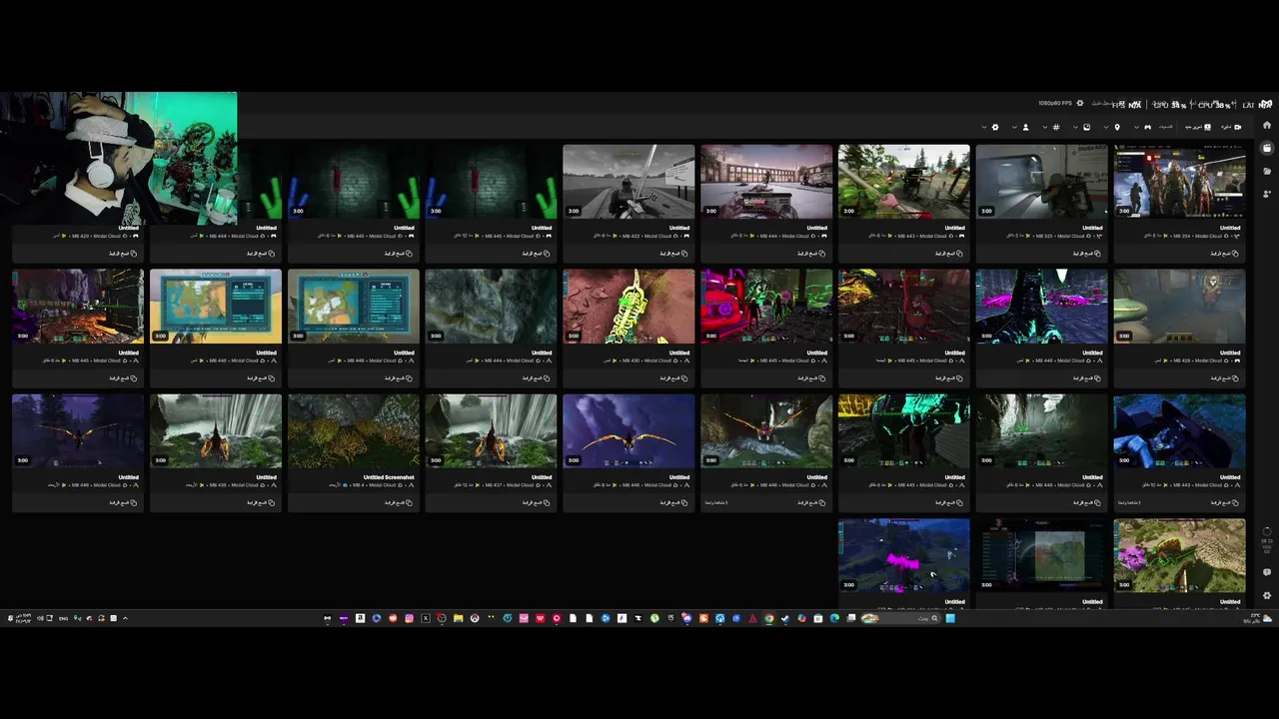Open Instagram from the taskbar

[x=409, y=618]
